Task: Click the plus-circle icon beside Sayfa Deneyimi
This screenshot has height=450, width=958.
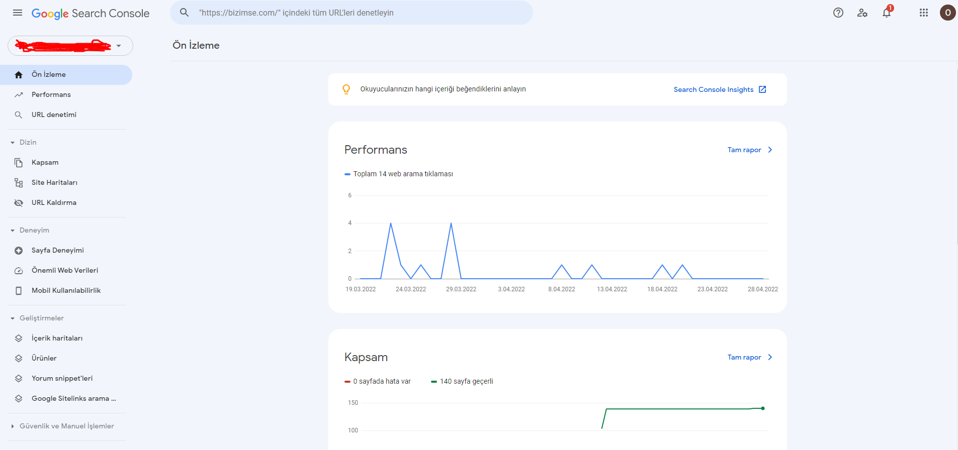Action: [19, 251]
